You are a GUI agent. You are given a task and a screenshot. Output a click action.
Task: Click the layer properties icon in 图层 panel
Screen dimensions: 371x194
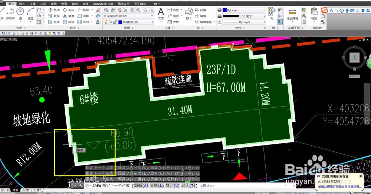click(106, 10)
